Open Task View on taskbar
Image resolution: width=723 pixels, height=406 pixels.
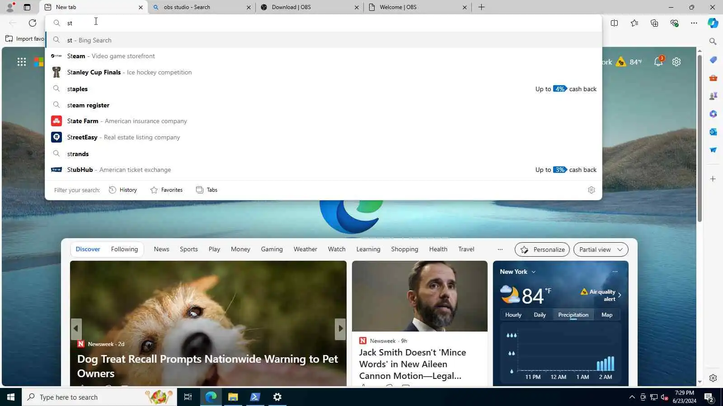188,397
